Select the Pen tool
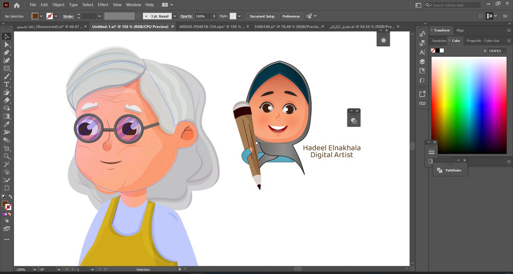The image size is (513, 274). pos(6,53)
